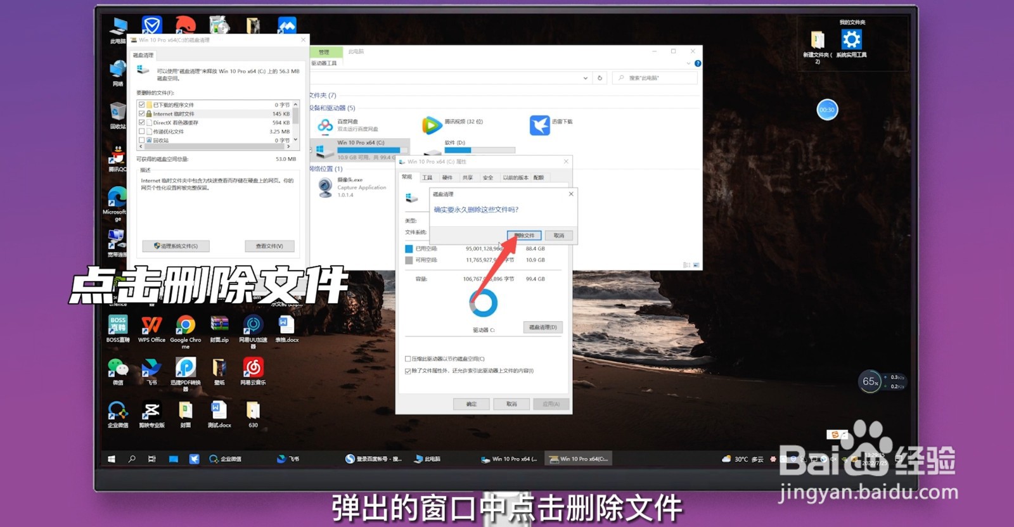This screenshot has width=1014, height=527.
Task: Launch Microsoft Edge from desktop
Action: pyautogui.click(x=117, y=204)
